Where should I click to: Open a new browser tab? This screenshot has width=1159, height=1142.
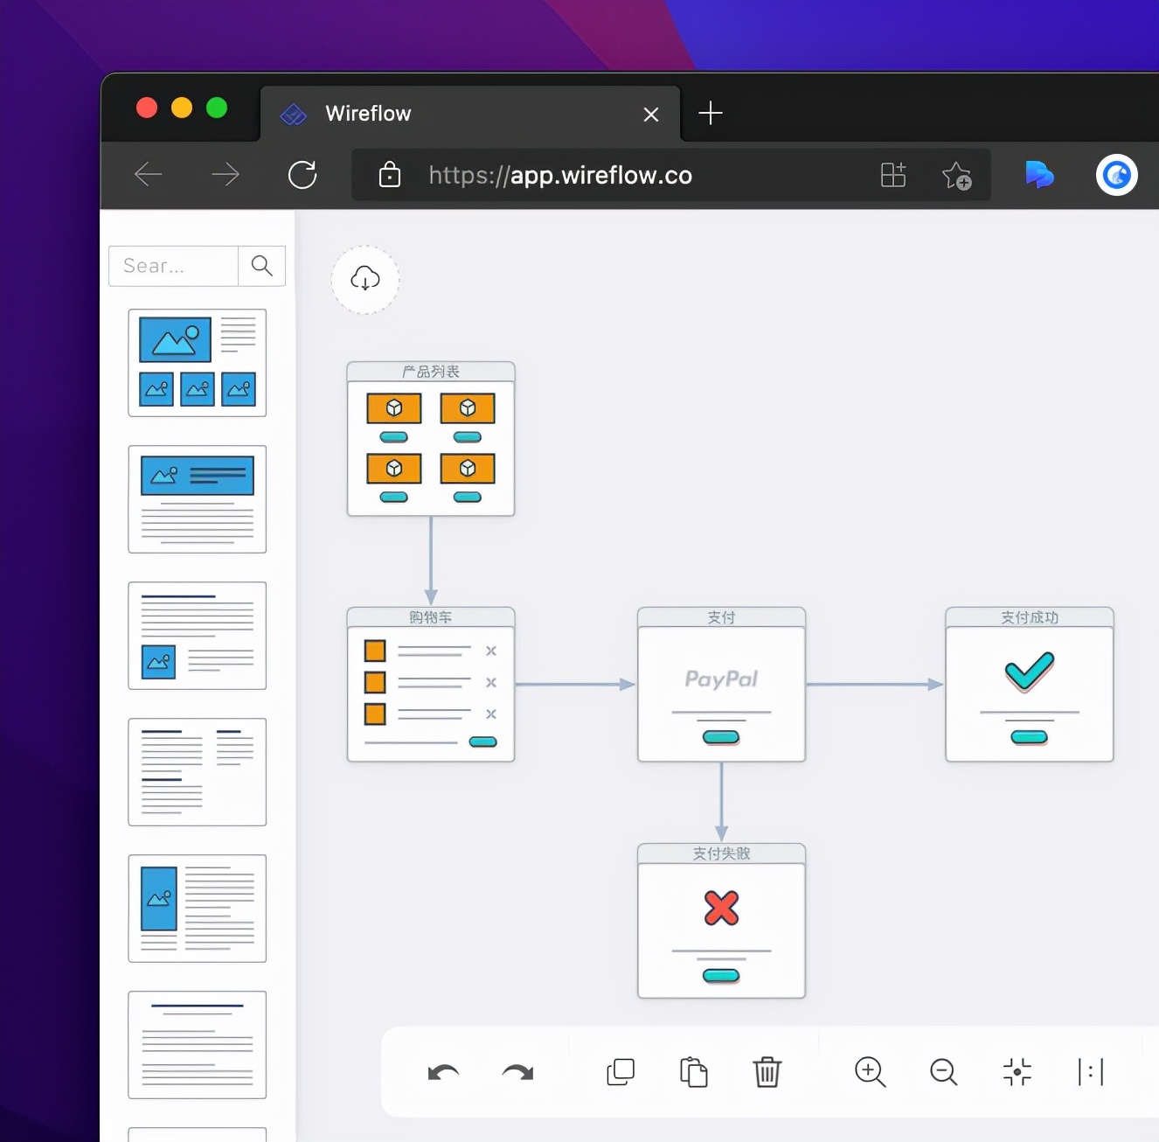tap(711, 114)
